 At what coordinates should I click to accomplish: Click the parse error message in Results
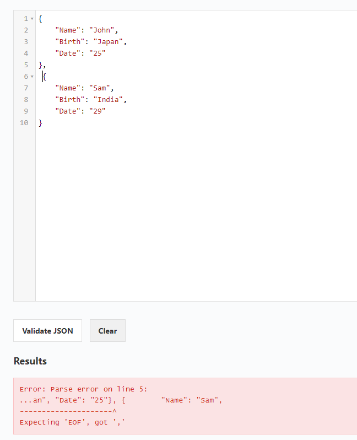tap(121, 406)
